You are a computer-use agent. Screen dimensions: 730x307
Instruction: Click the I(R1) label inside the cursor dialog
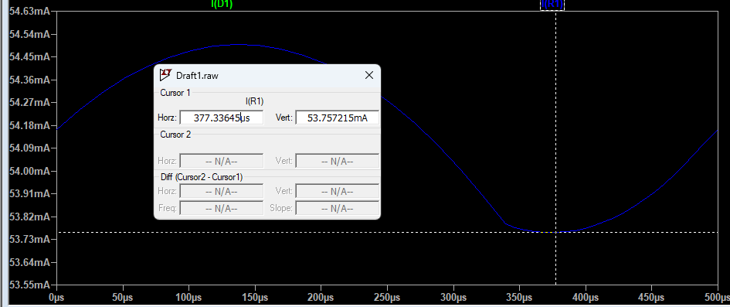(255, 101)
